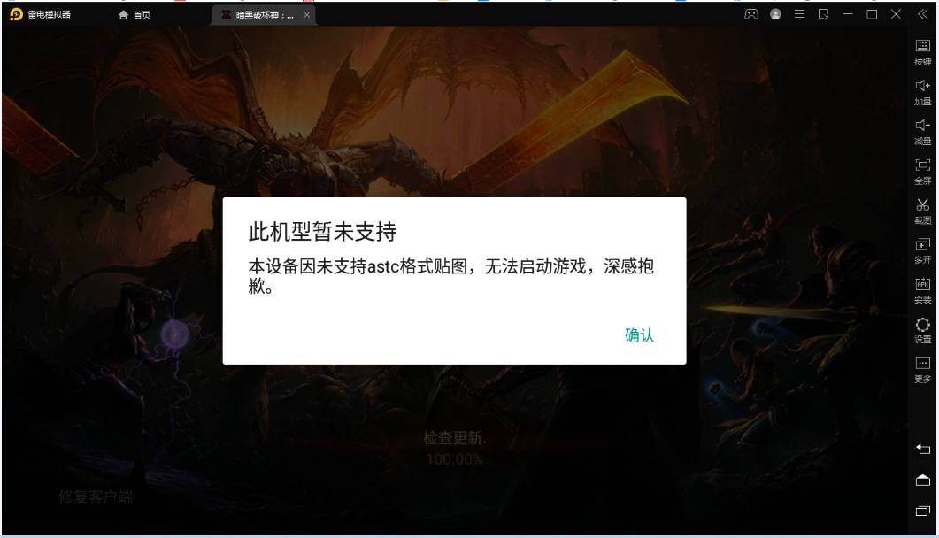
Task: Take a screenshot with the scissors 截图 icon
Action: click(922, 211)
